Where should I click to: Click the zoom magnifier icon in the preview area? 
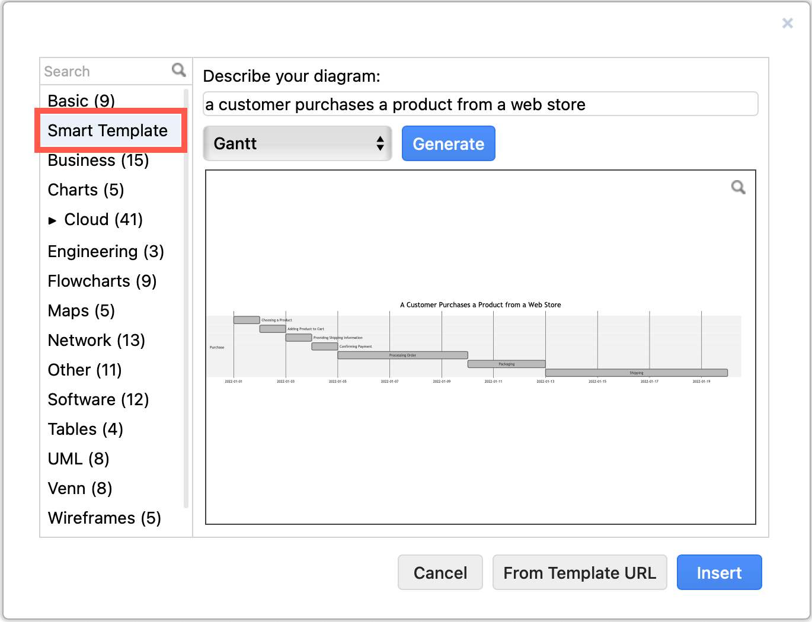(x=739, y=187)
